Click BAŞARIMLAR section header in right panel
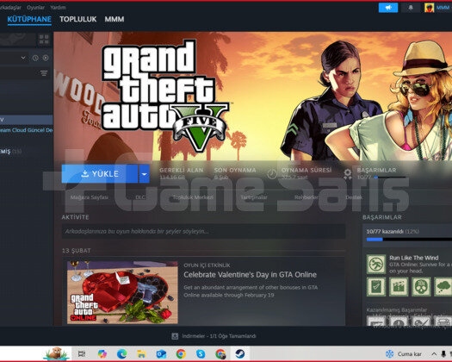452x362 pixels. coord(381,217)
